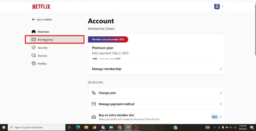The height and width of the screenshot is (131, 256).
Task: Click the microphone icon in the tray
Action: pyautogui.click(x=223, y=127)
